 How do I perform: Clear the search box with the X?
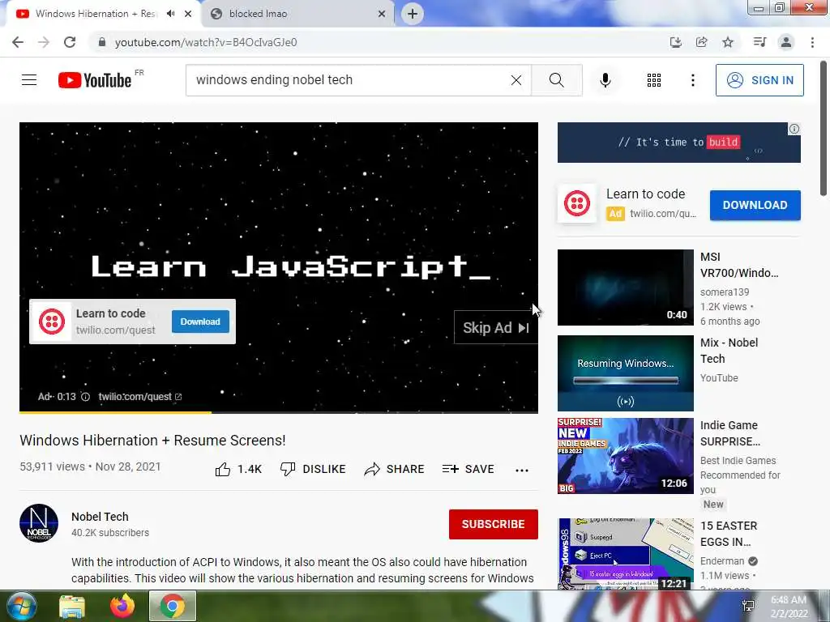(516, 80)
